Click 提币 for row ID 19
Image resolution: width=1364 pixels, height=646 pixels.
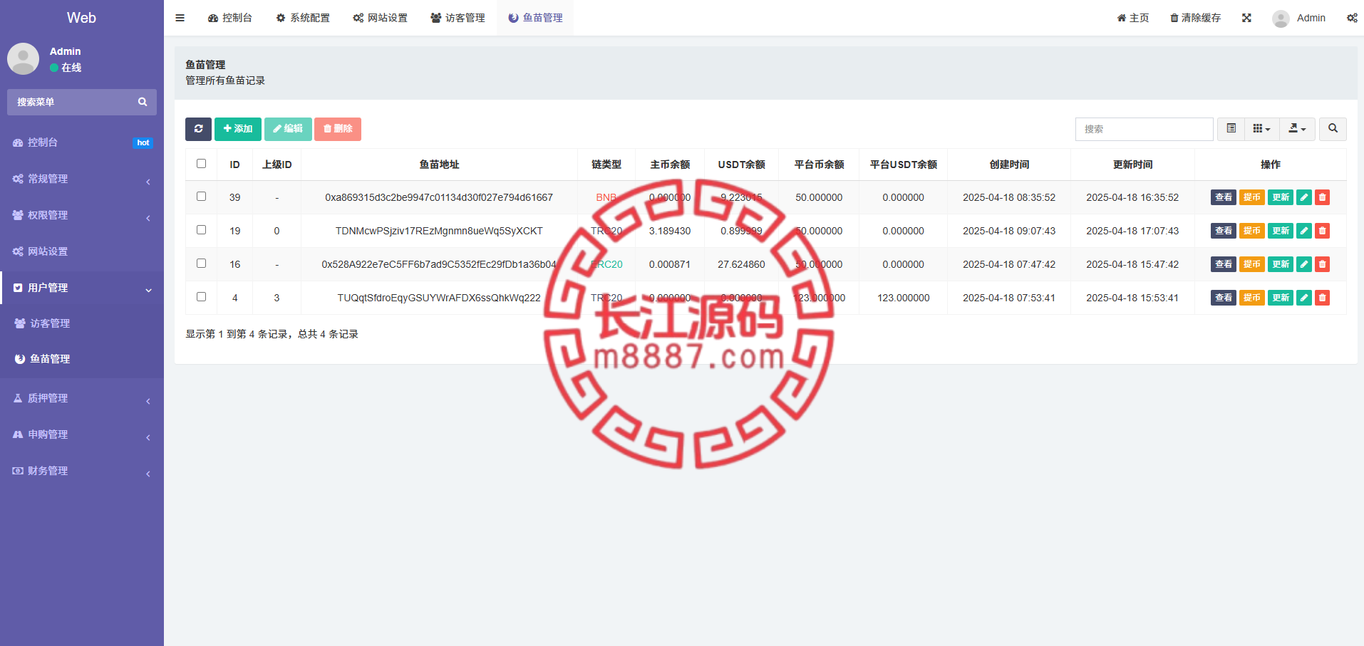click(x=1252, y=231)
